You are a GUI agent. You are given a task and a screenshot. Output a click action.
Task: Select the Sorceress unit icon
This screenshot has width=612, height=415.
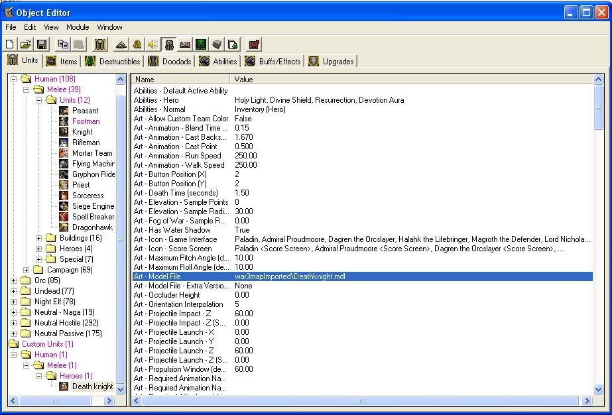(x=64, y=195)
